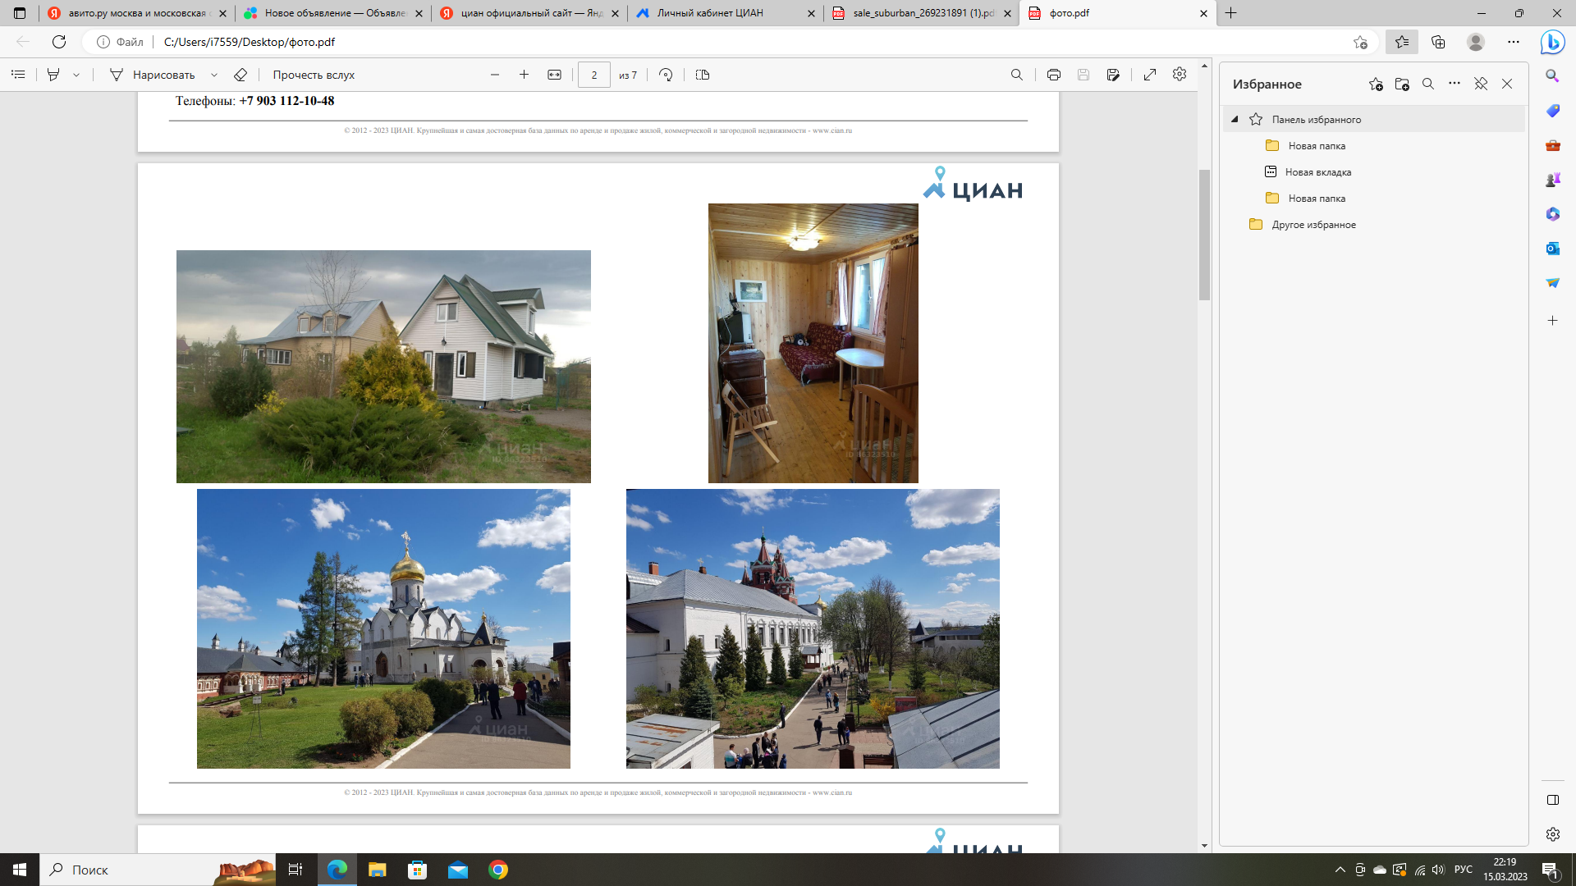Viewport: 1576px width, 886px height.
Task: Click the Erase tool icon in PDF toolbar
Action: click(241, 75)
